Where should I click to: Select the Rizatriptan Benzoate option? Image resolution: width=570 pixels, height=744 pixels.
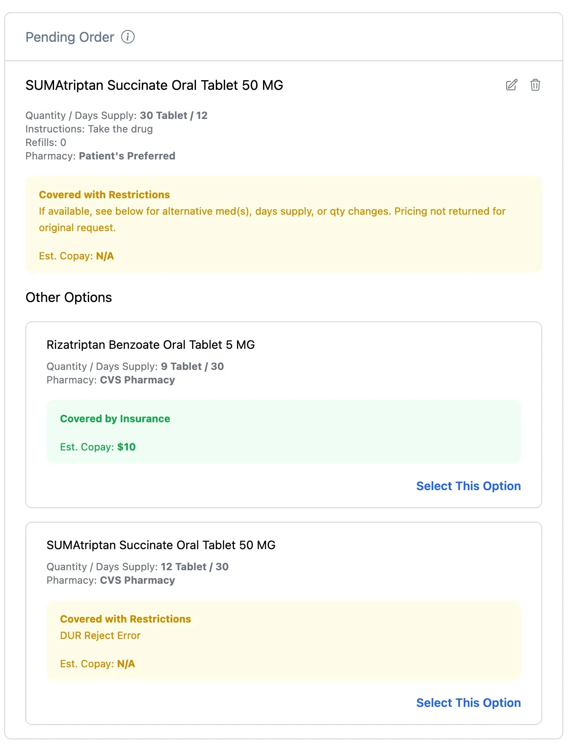[468, 486]
